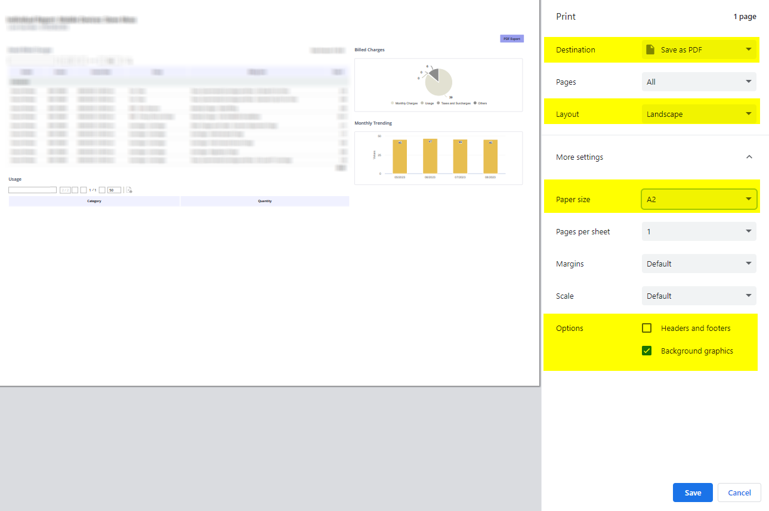
Task: Click the pie chart in Billed Charges
Action: [438, 82]
